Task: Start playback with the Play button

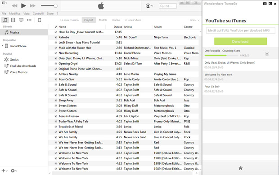Action: tap(23, 6)
